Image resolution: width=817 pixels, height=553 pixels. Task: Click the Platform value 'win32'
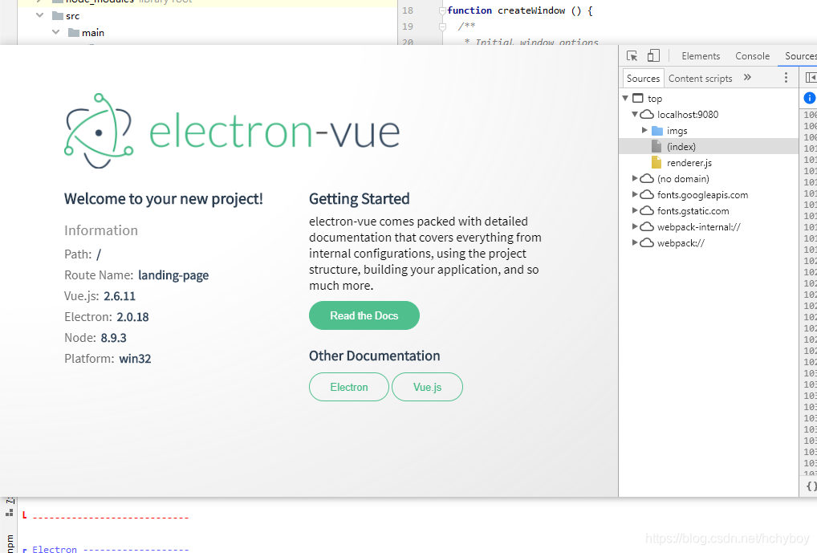tap(135, 359)
